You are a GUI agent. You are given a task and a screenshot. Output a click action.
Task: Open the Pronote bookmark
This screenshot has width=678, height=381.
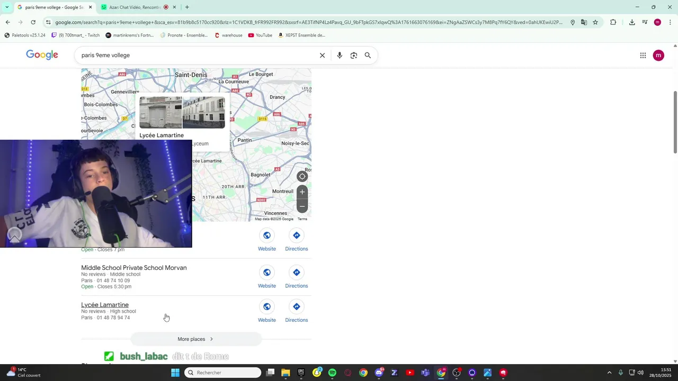(184, 35)
